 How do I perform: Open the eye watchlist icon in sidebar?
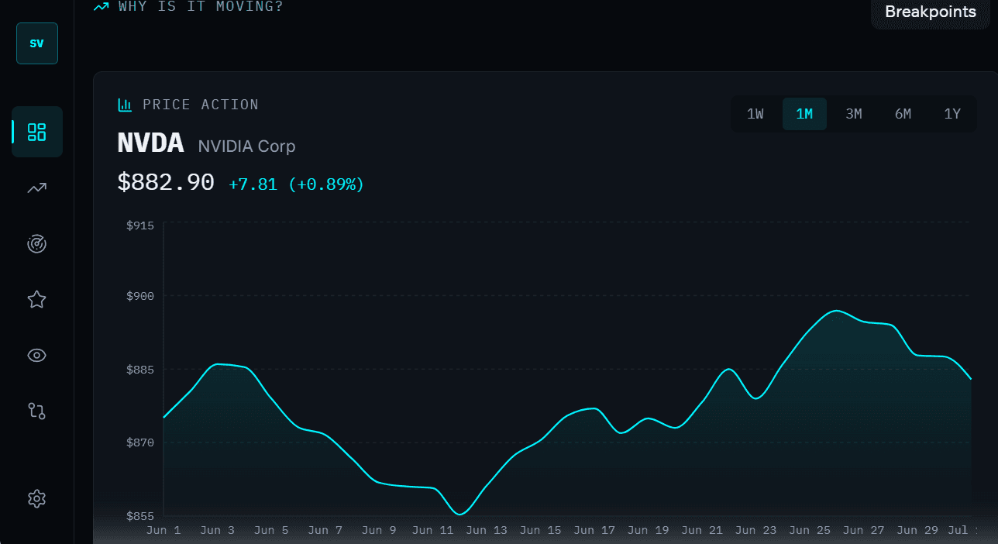(x=36, y=356)
